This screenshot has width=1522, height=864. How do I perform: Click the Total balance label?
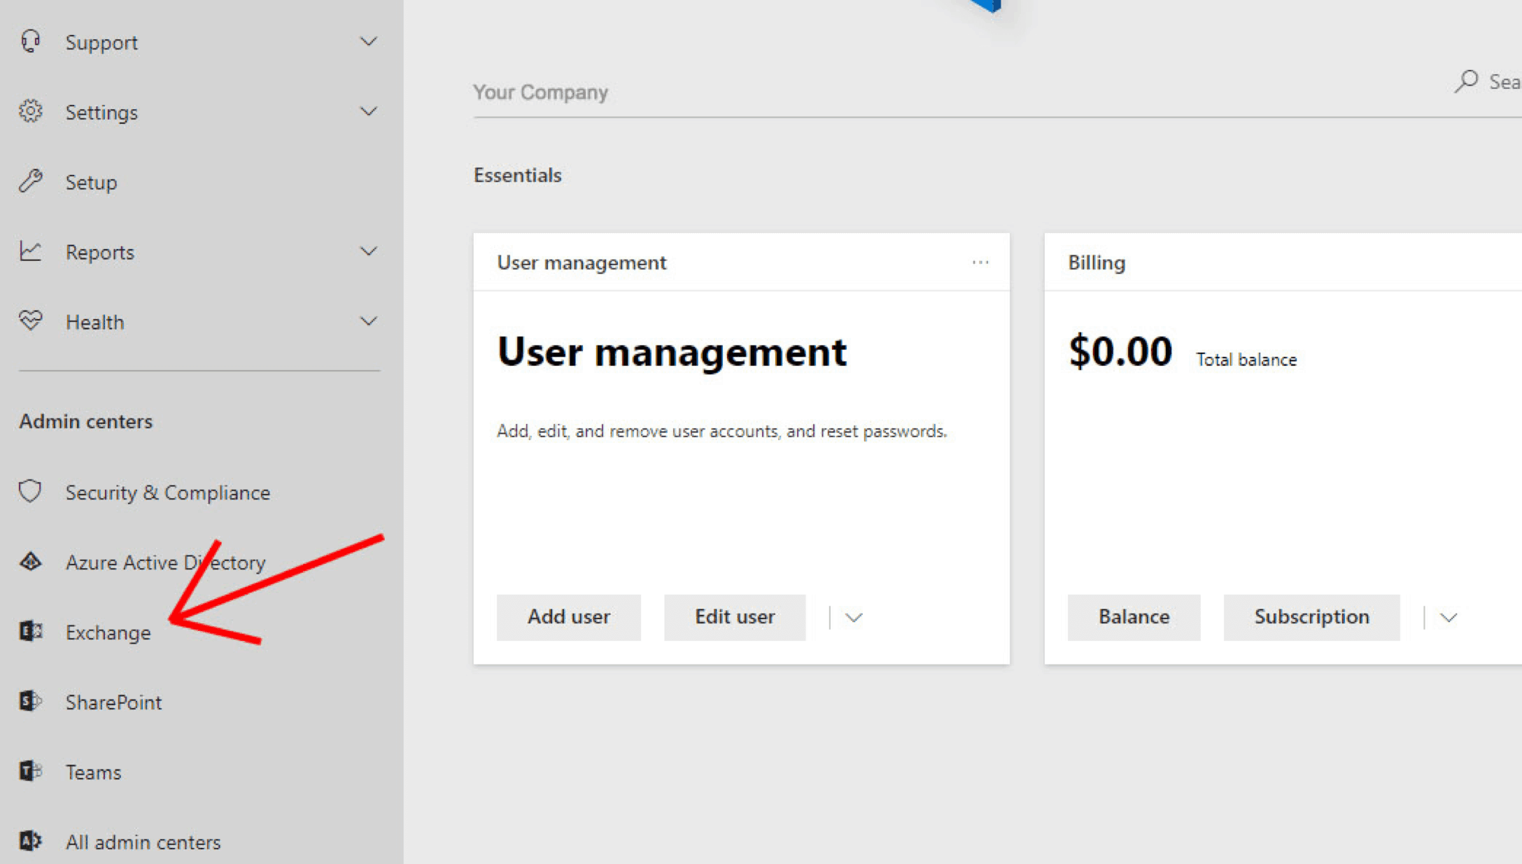pyautogui.click(x=1246, y=360)
